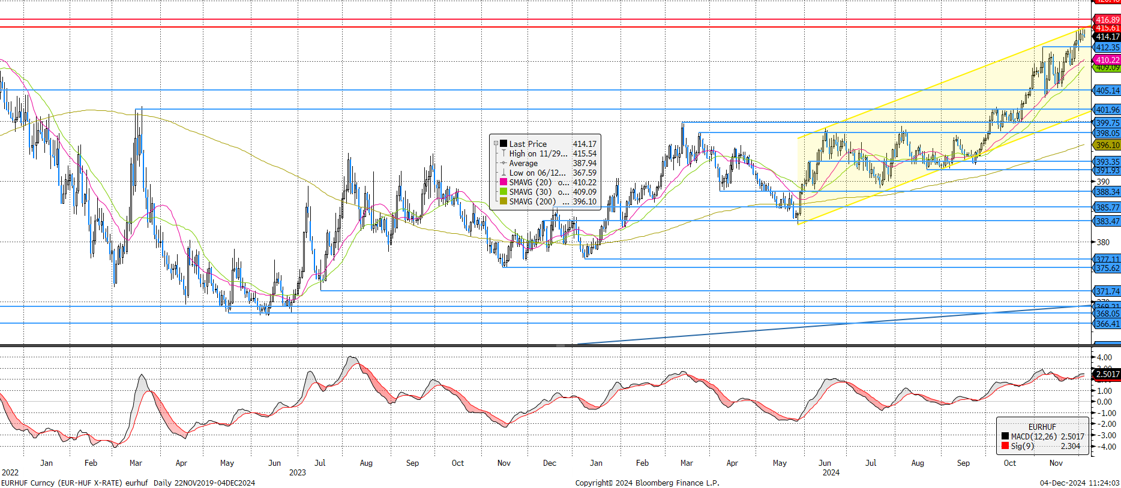The image size is (1121, 488).
Task: Click the blue 401.96 level tag
Action: pos(1107,110)
